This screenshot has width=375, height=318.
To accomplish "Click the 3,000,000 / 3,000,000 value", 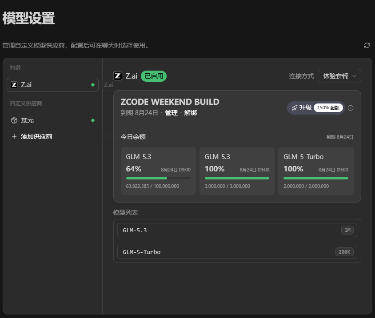I will [x=227, y=186].
